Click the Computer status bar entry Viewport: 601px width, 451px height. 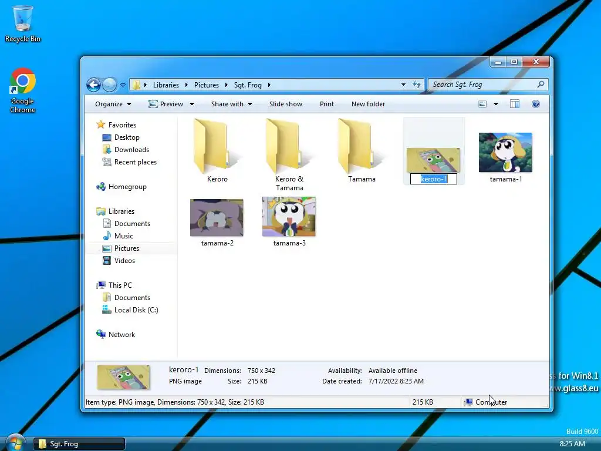point(485,402)
